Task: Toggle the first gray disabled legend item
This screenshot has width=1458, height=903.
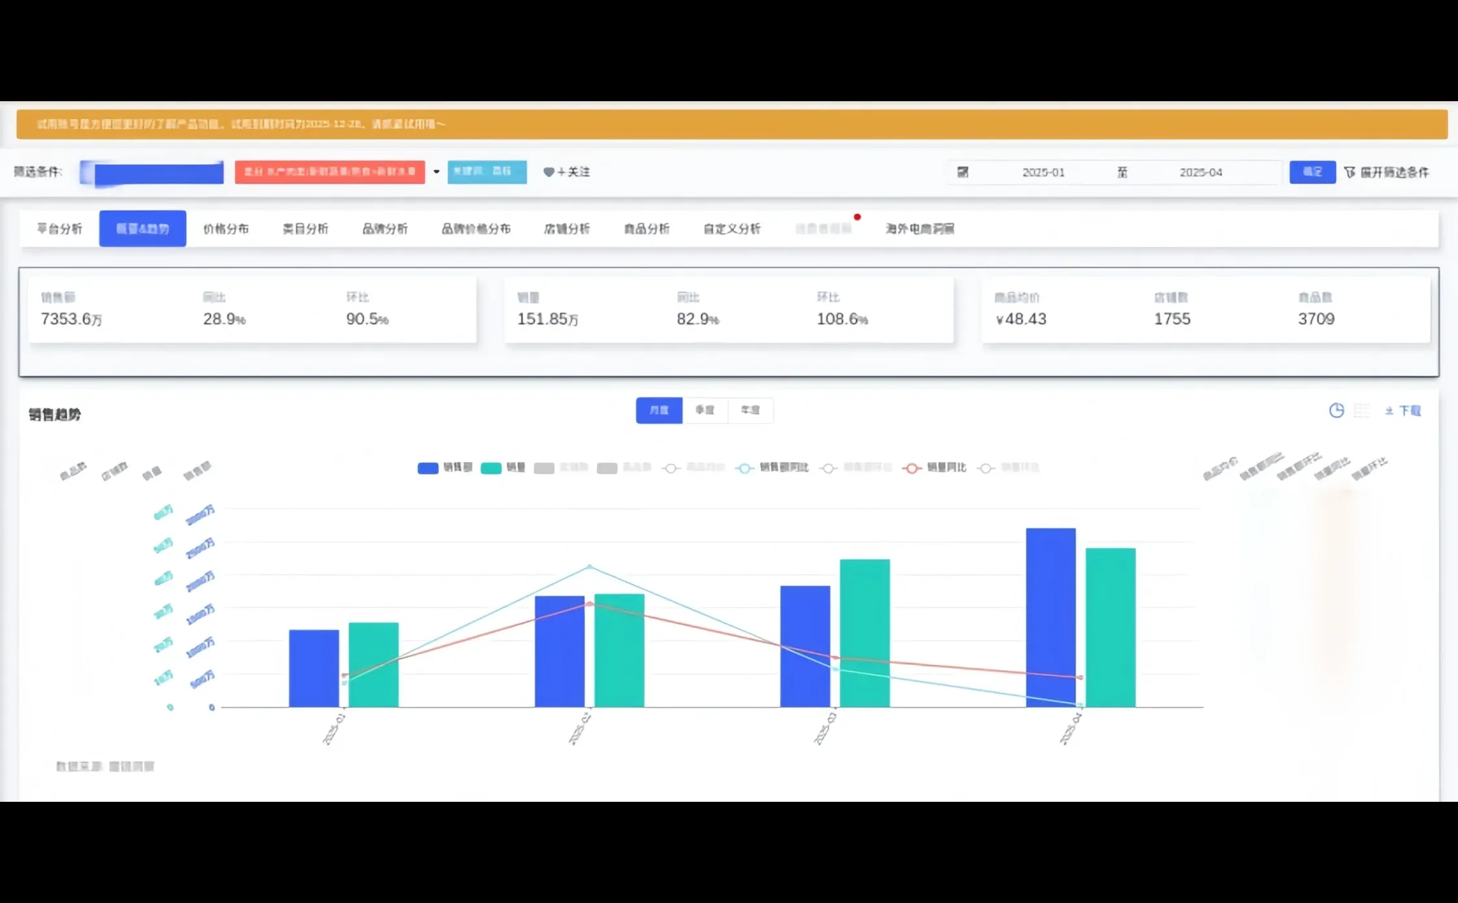Action: pos(544,468)
